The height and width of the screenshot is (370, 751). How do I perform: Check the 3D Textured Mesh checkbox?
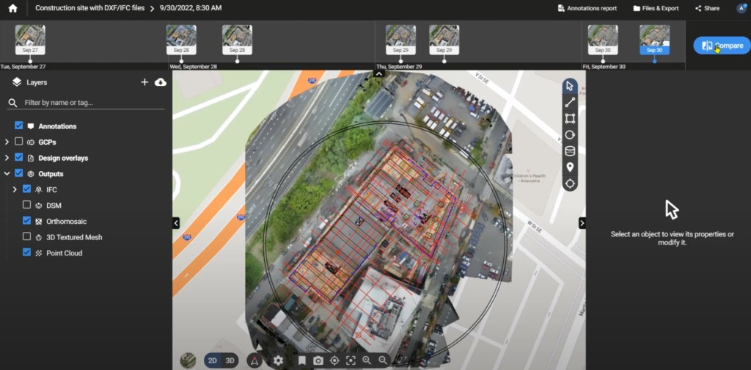[x=27, y=237]
